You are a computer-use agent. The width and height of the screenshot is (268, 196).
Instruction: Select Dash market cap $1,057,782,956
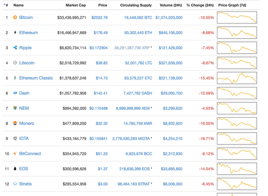pyautogui.click(x=73, y=93)
